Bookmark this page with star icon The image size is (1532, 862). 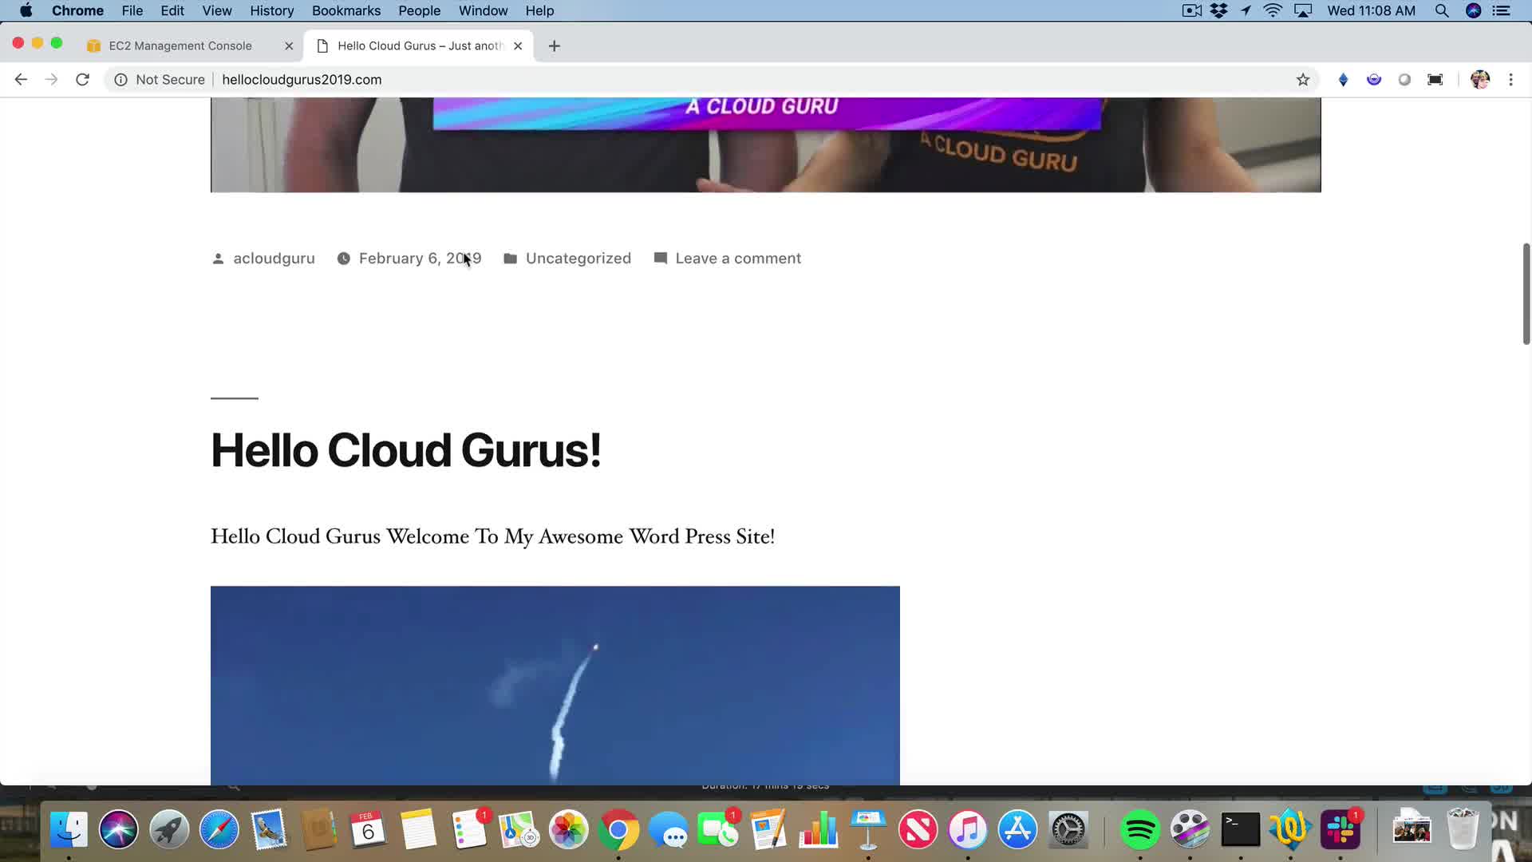click(x=1303, y=79)
